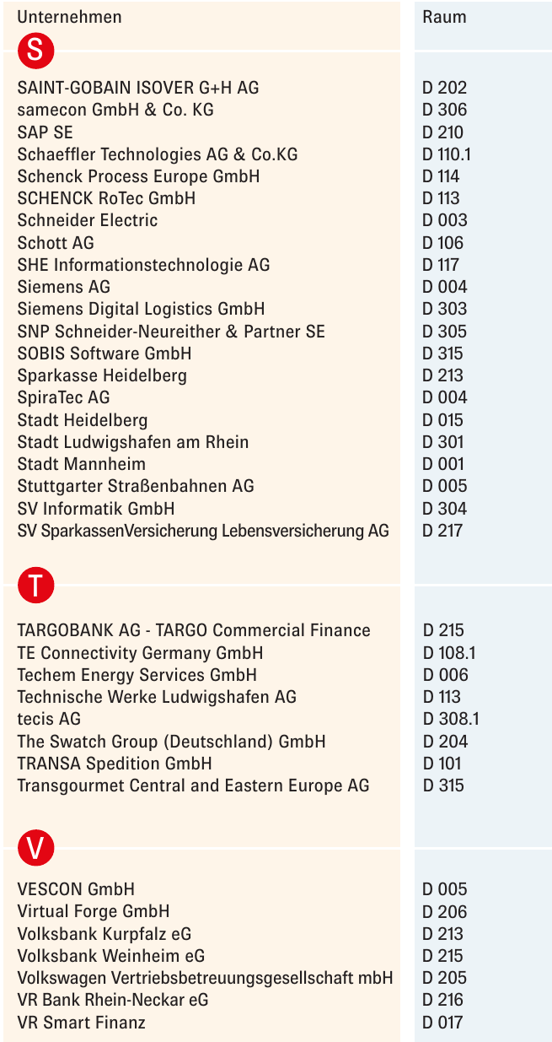This screenshot has width=552, height=1042.
Task: Click the Schneider Electric company name
Action: pyautogui.click(x=88, y=220)
